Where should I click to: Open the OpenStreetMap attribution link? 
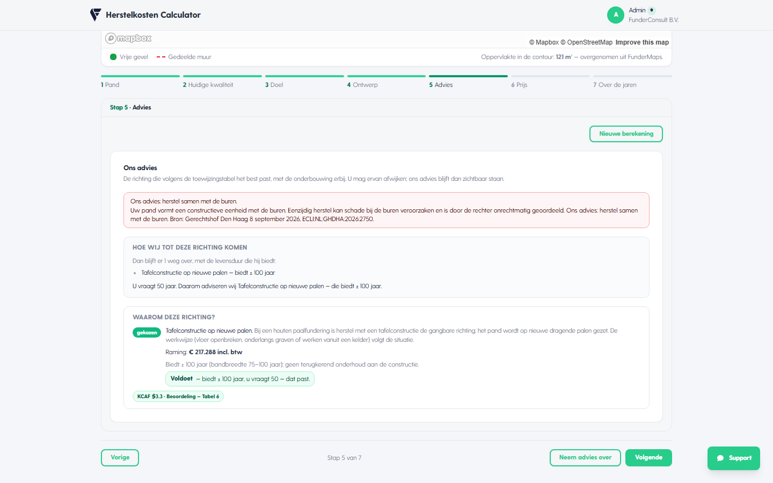pos(586,42)
